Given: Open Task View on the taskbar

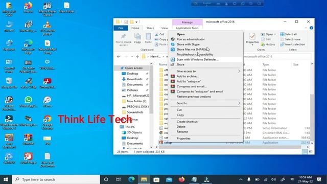Looking at the screenshot, I should (x=118, y=179).
